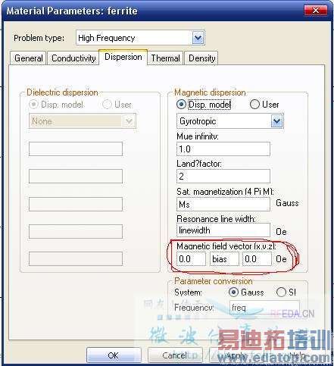The width and height of the screenshot is (334, 366).
Task: Select the Magnetic dispersion Disp. model radio
Action: (181, 105)
